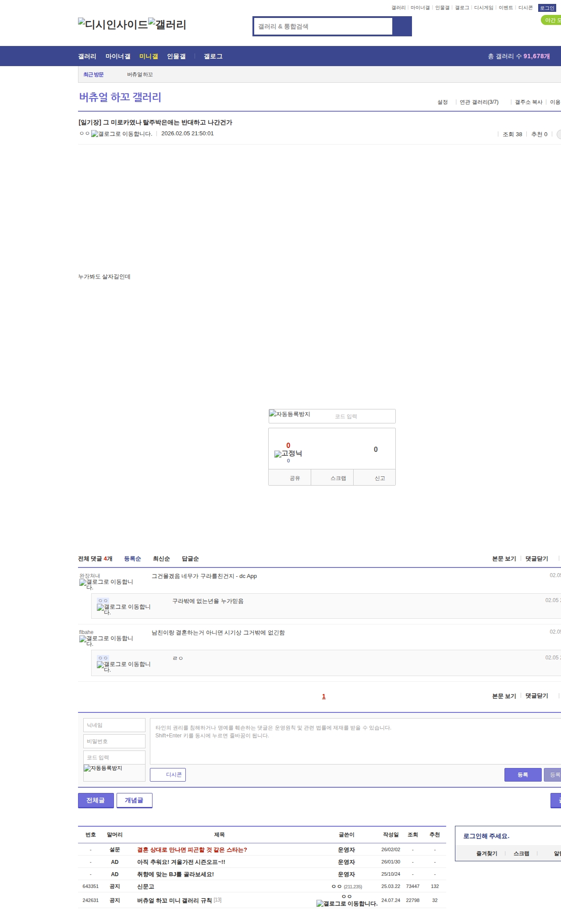
Task: Toggle 본문 보기 below the comment list
Action: click(504, 696)
